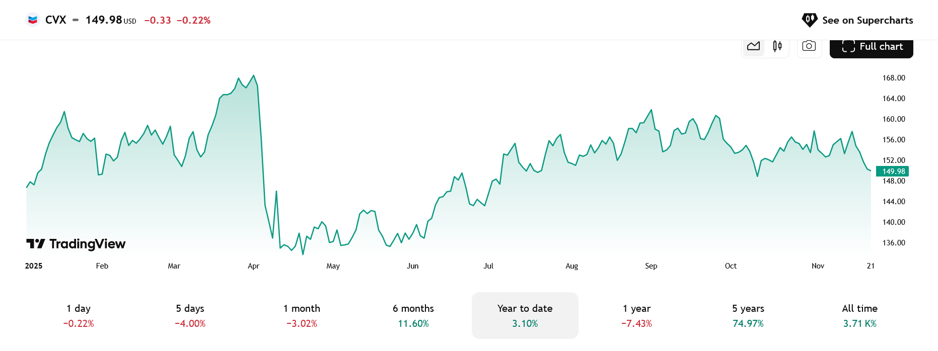
Task: Click the TradingView watermark logo
Action: click(76, 244)
